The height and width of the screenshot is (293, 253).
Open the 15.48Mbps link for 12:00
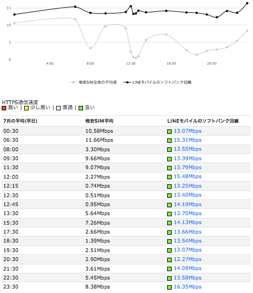(x=187, y=176)
